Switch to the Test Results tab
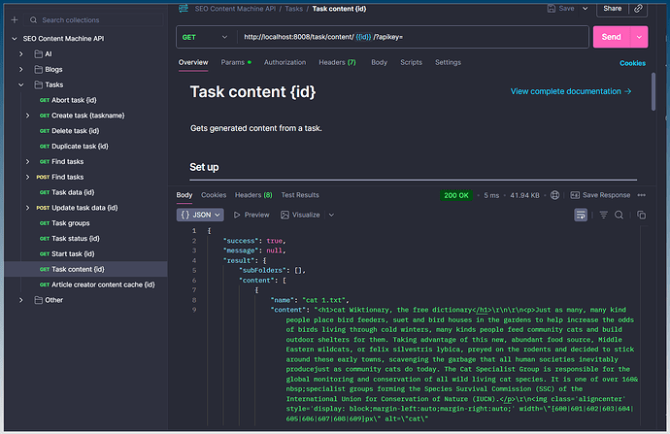Image resolution: width=670 pixels, height=434 pixels. coord(300,195)
